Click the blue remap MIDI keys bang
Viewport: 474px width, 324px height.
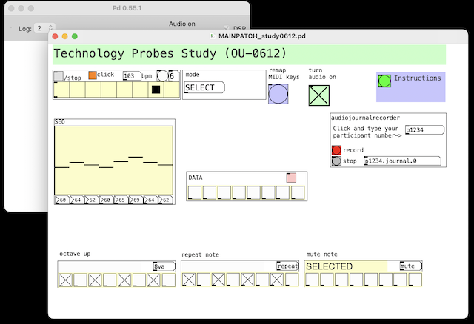pyautogui.click(x=278, y=94)
